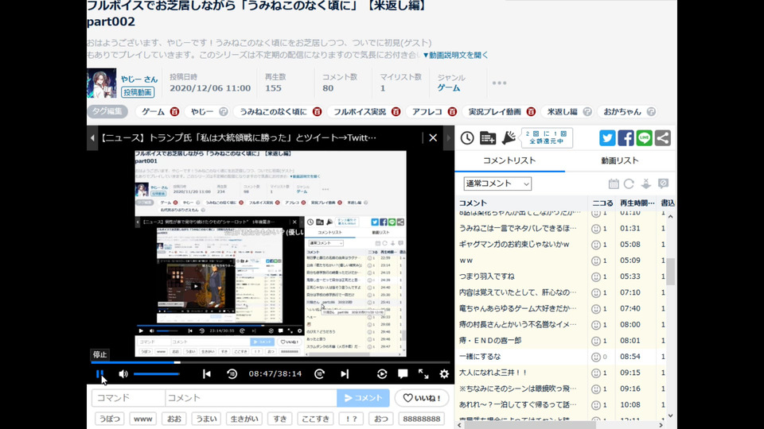The image size is (764, 429).
Task: Like the video with いいね！ button
Action: click(x=422, y=398)
